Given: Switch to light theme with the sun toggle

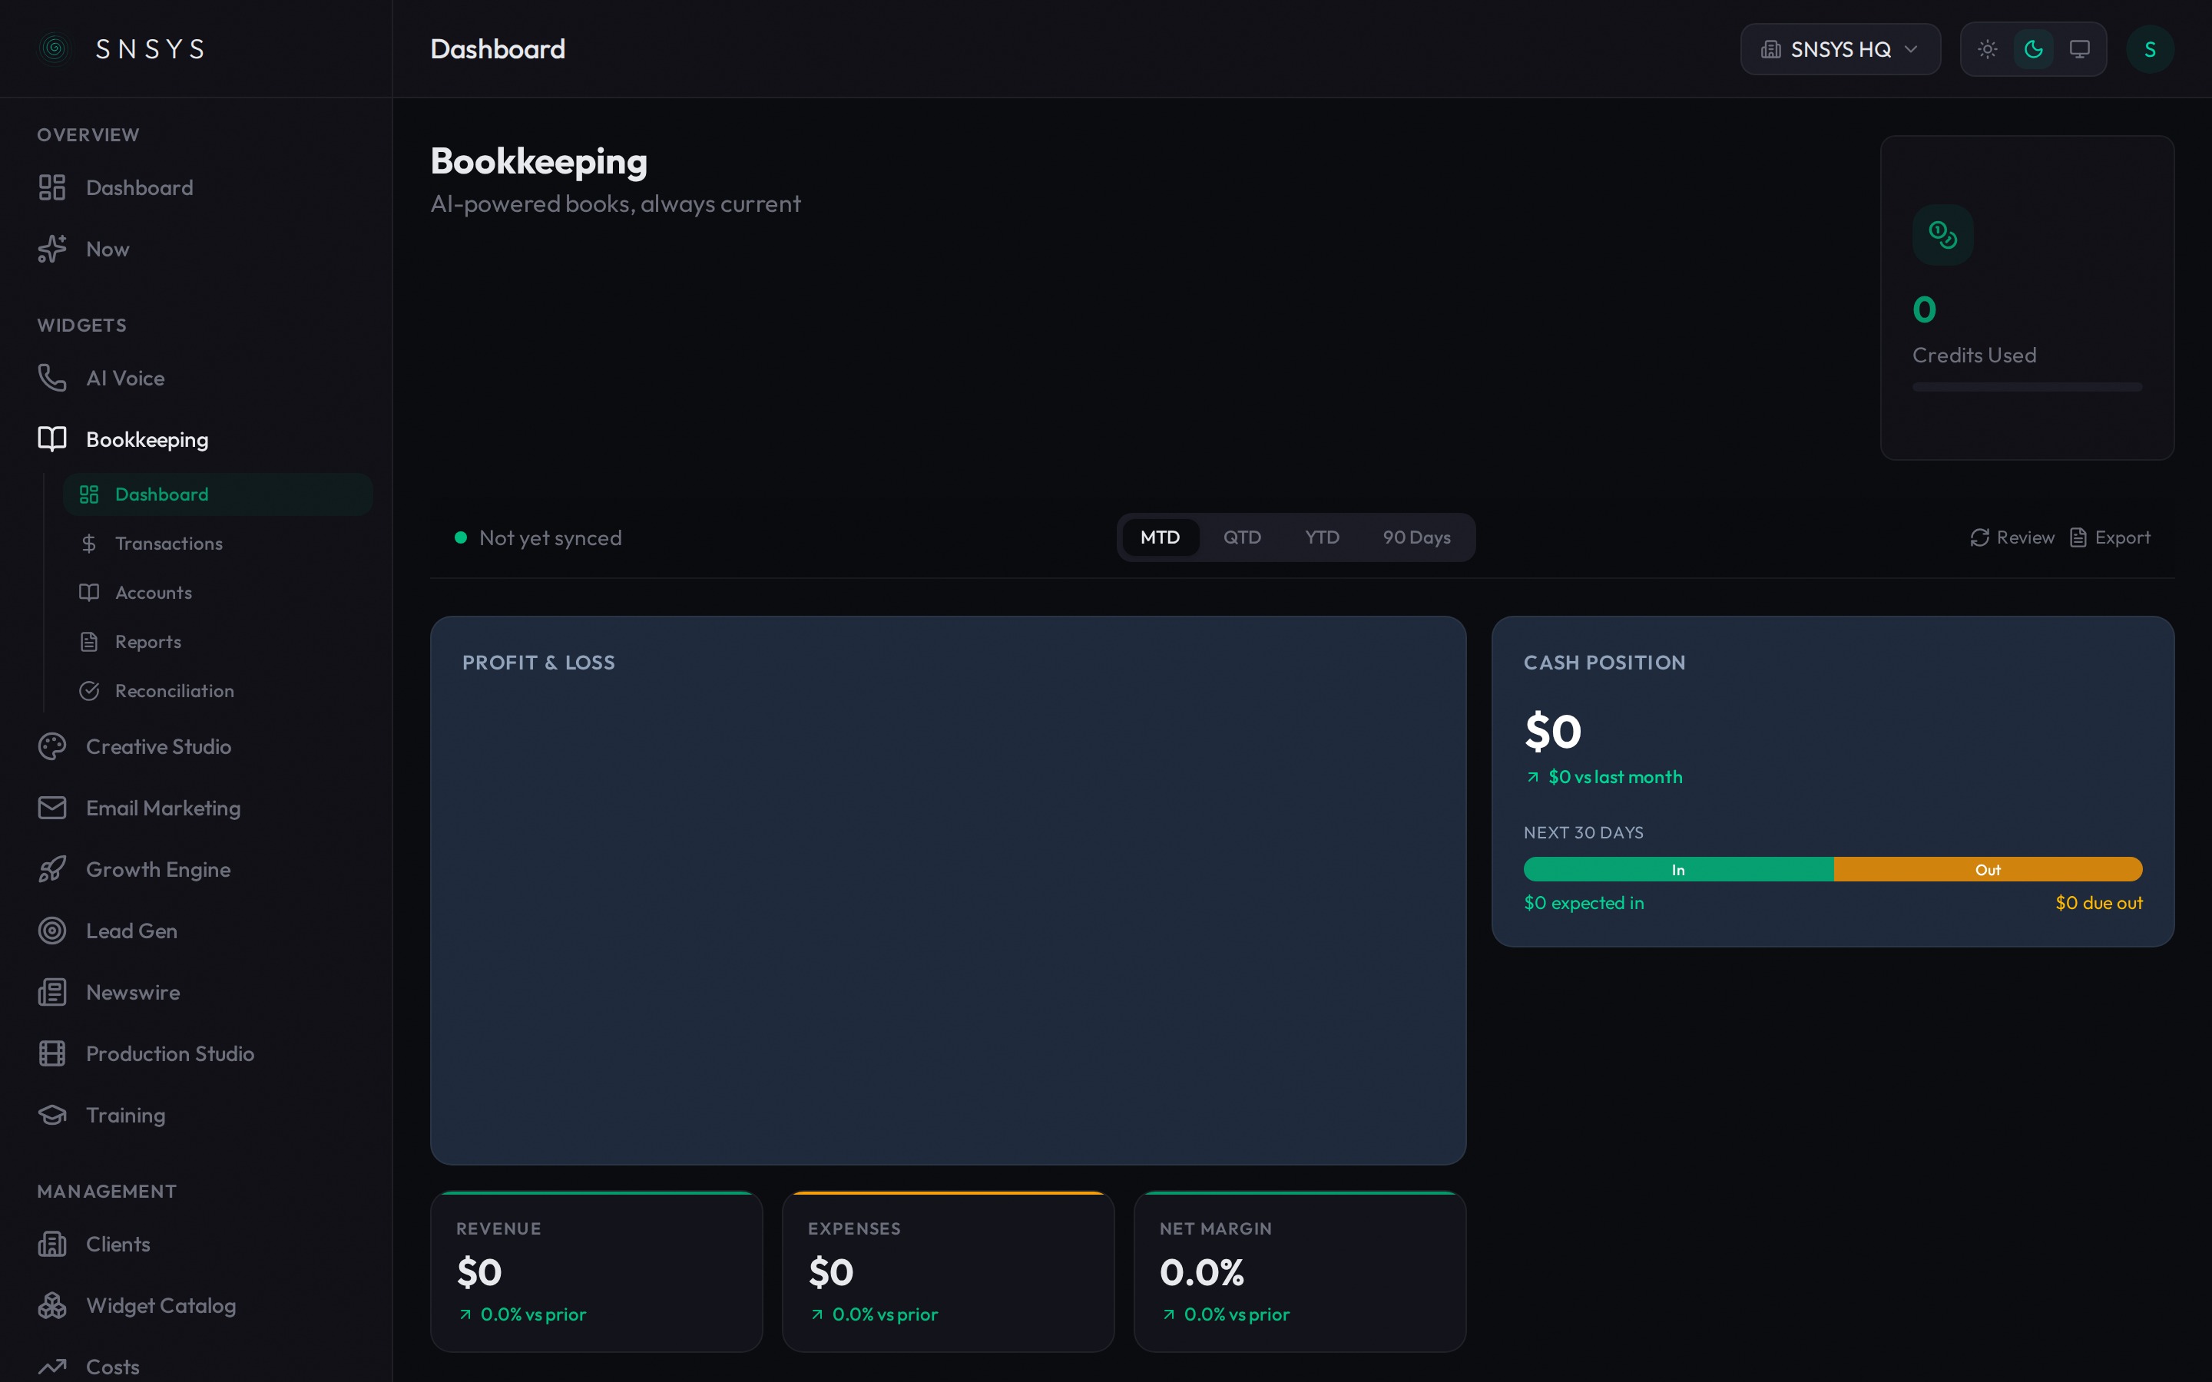Looking at the screenshot, I should pos(1988,48).
